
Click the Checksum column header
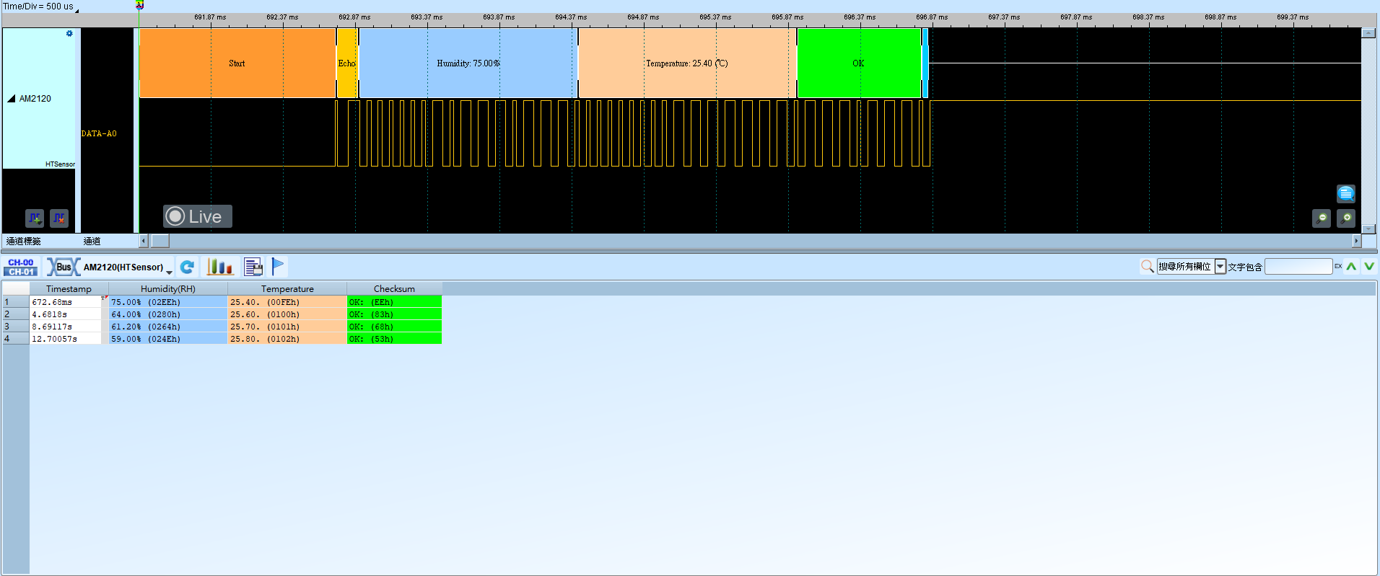[394, 289]
